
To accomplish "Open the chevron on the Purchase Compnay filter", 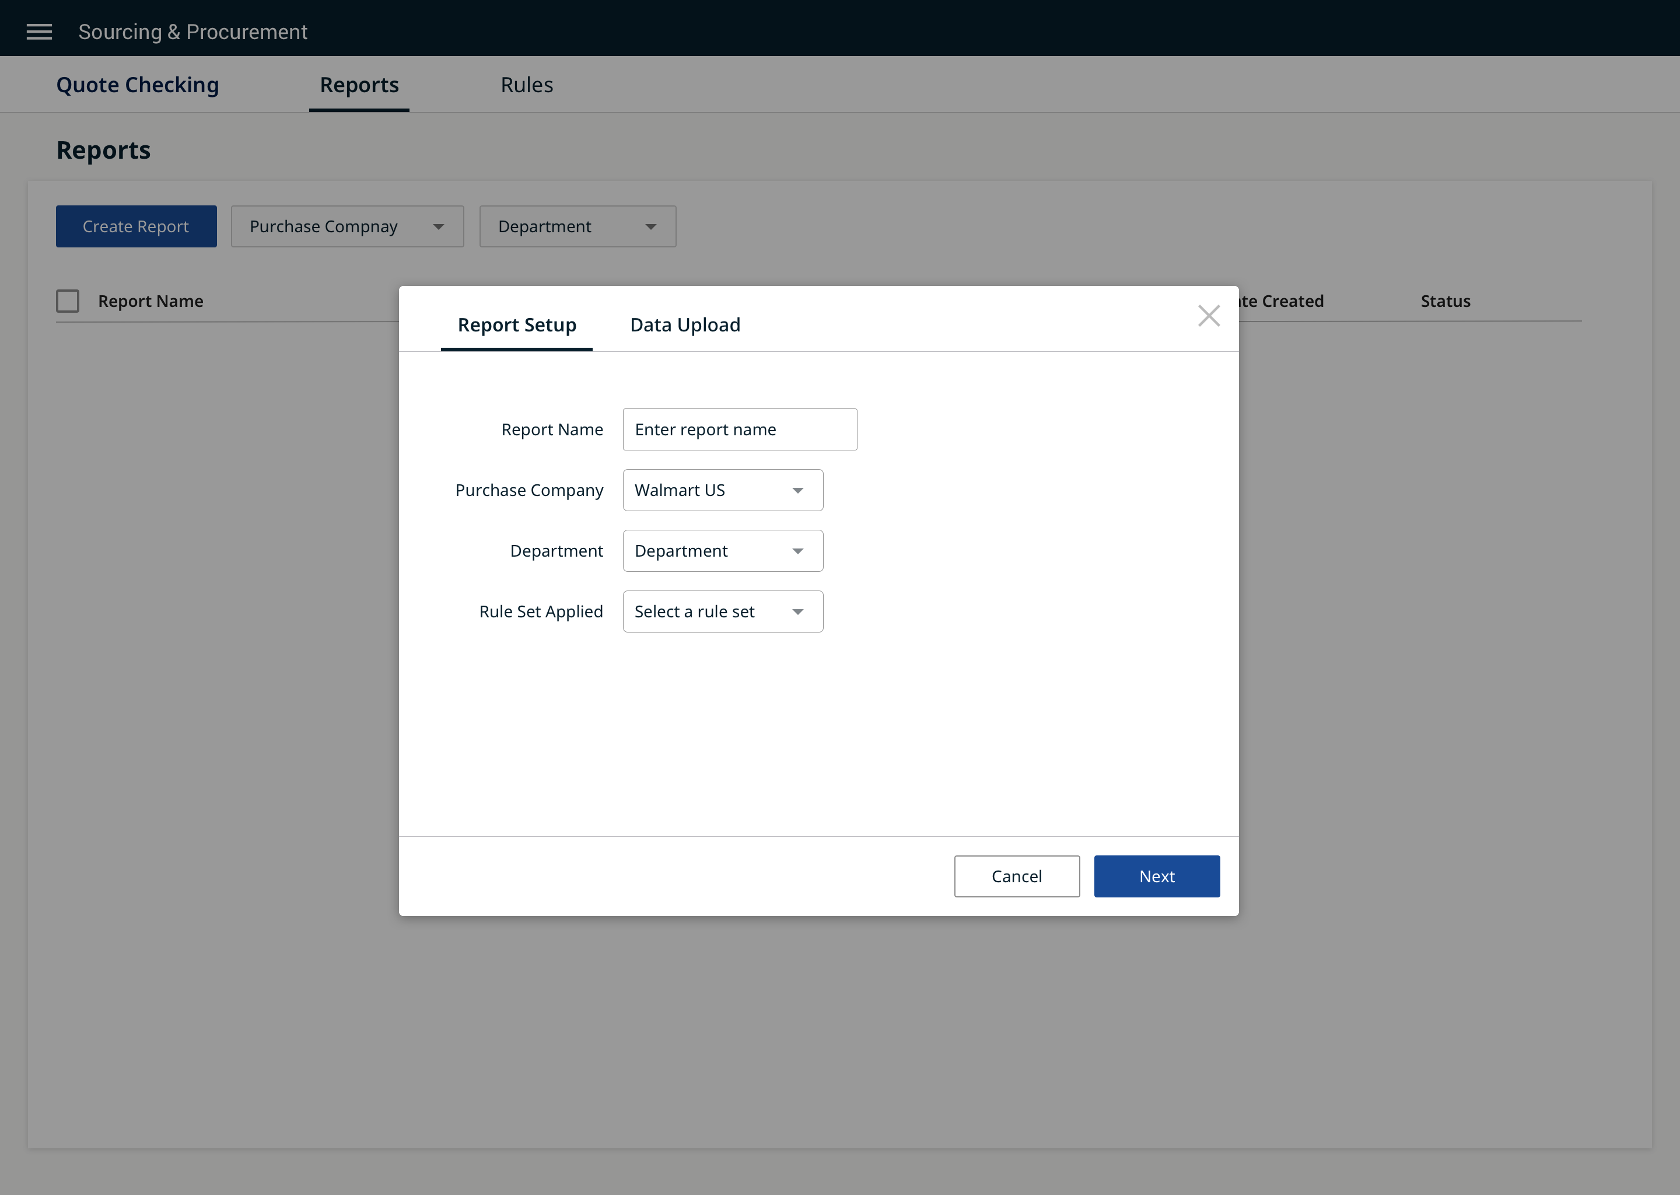I will pyautogui.click(x=439, y=226).
